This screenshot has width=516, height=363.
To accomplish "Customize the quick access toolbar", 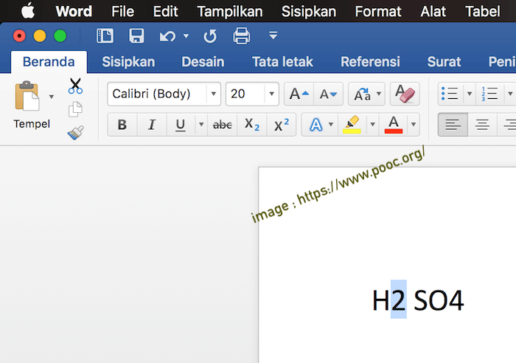I will click(x=273, y=35).
